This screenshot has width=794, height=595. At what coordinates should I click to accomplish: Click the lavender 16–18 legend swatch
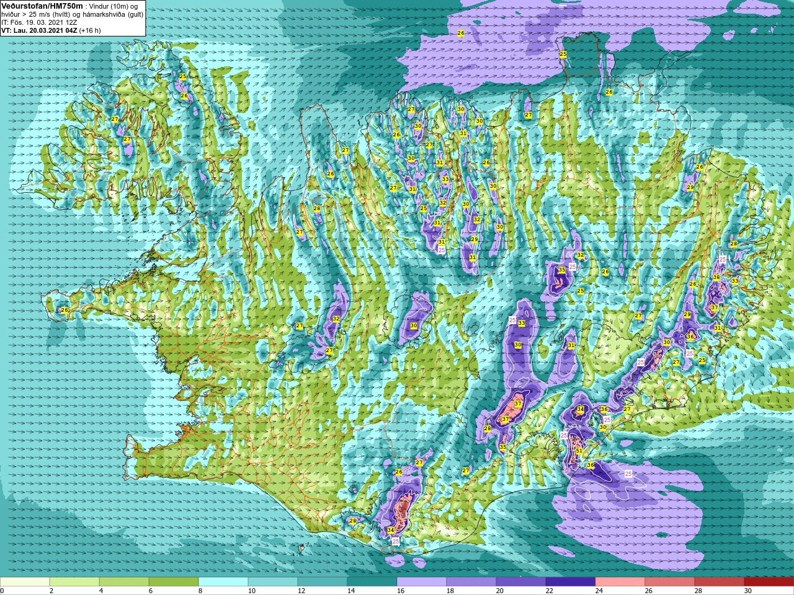click(x=422, y=582)
